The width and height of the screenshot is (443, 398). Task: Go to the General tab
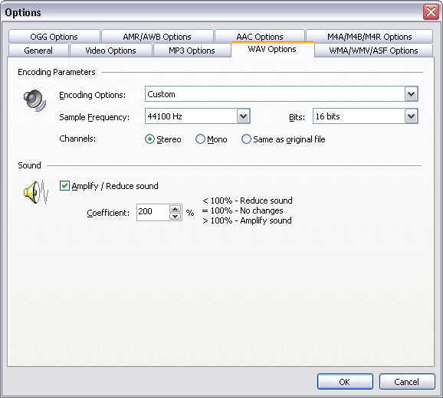tap(38, 51)
